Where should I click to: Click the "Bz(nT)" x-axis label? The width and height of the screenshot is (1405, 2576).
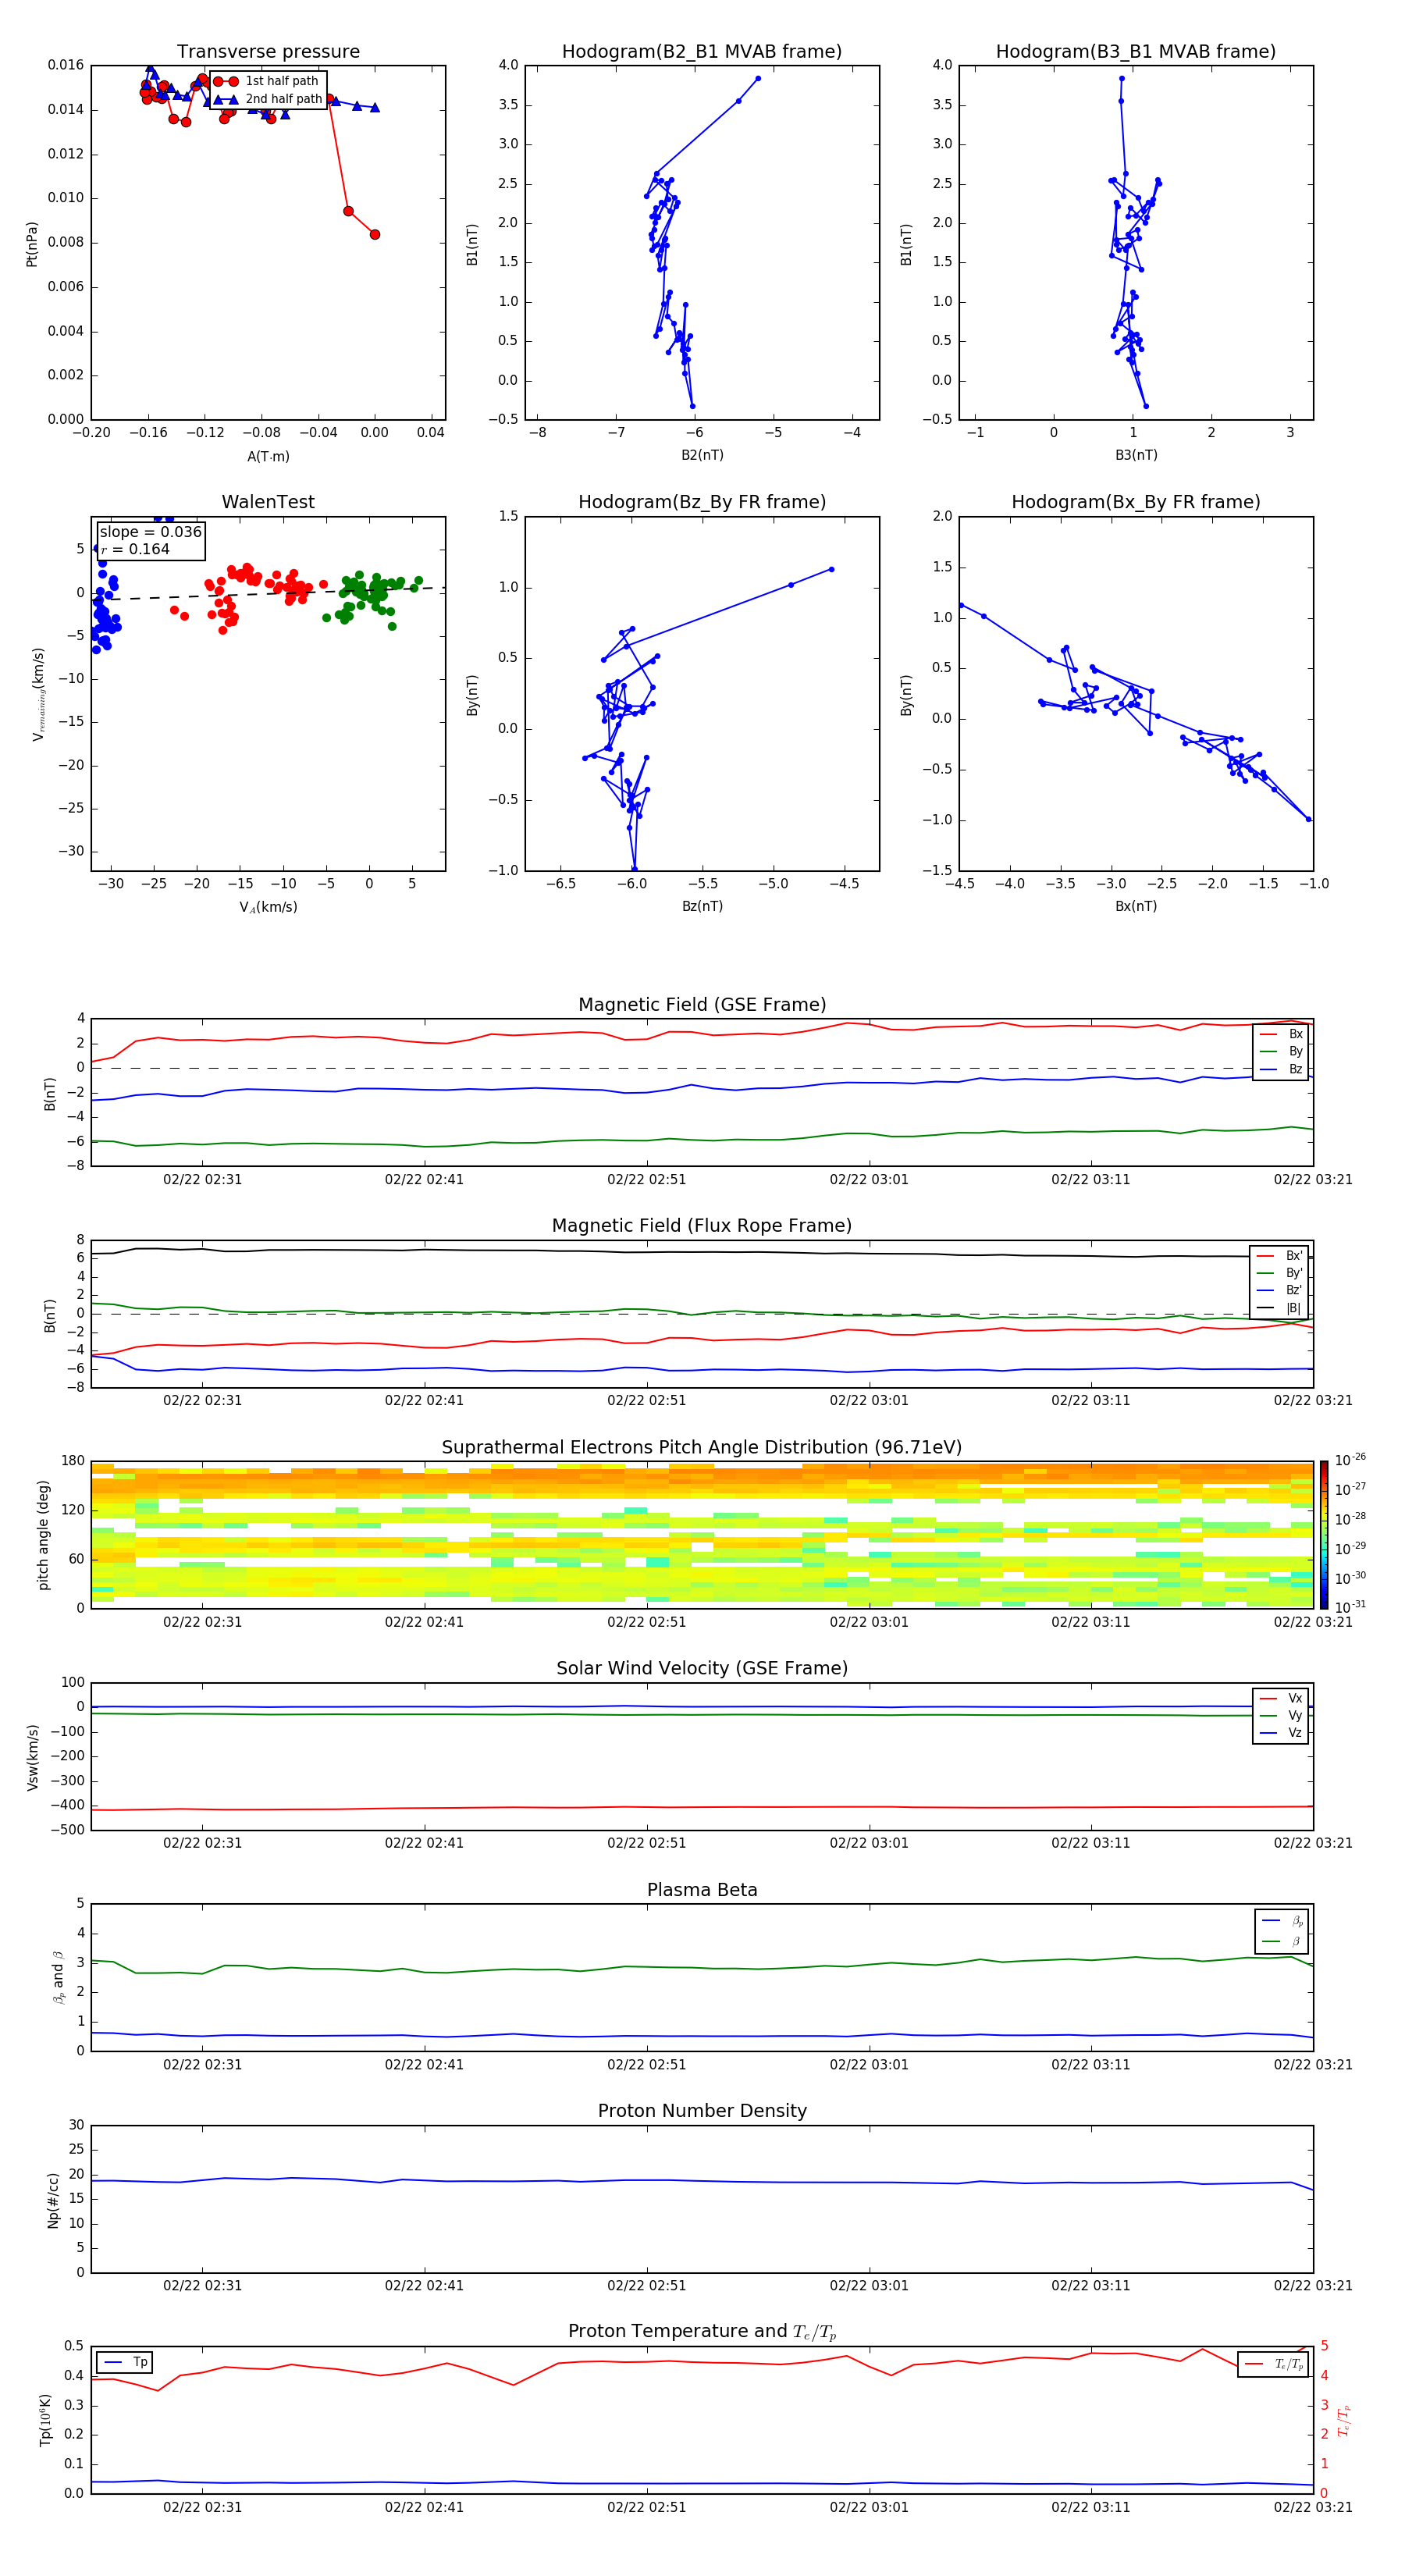click(702, 906)
